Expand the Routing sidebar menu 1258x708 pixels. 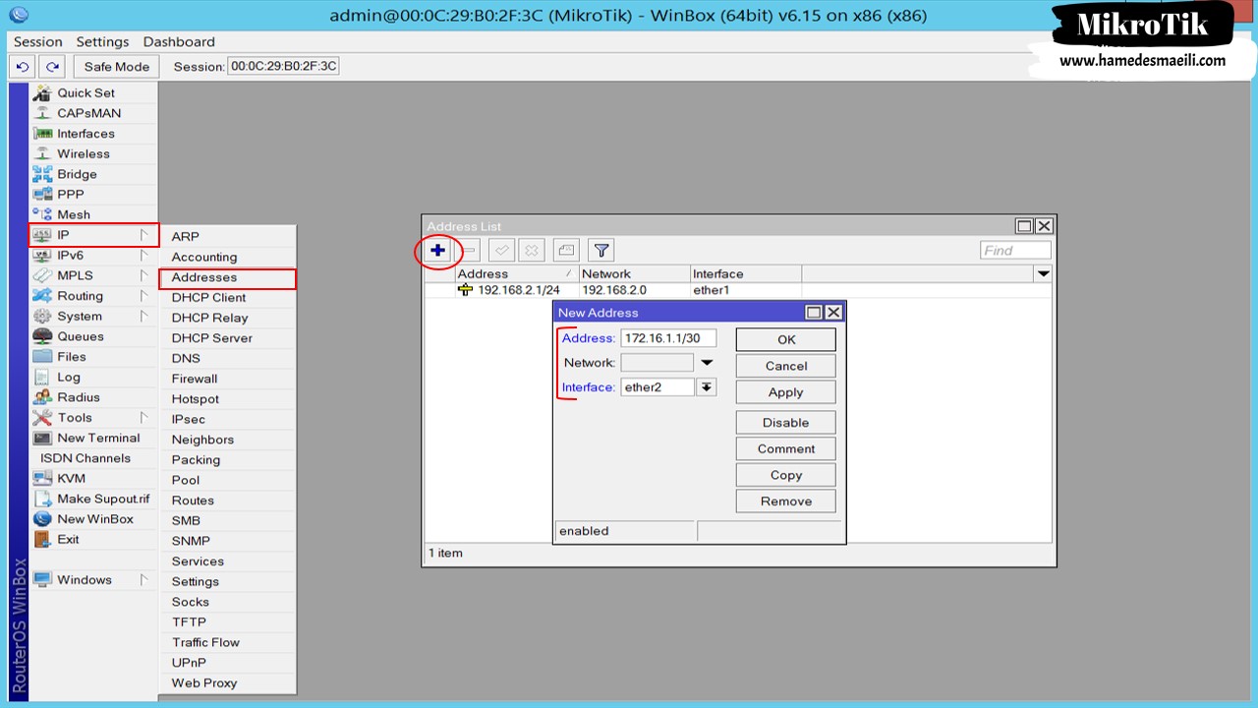(x=92, y=296)
